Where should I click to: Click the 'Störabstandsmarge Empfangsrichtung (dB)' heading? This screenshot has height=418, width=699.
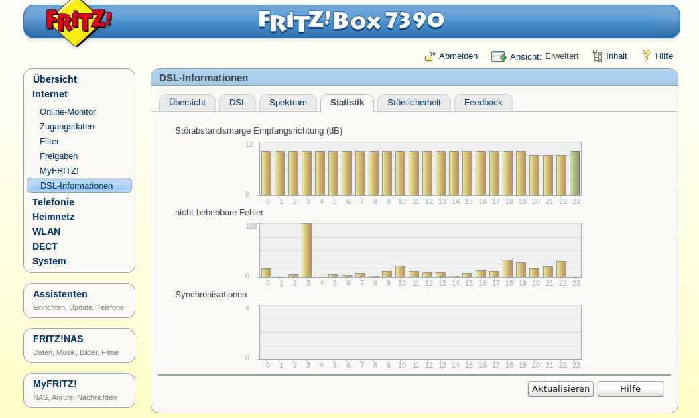259,131
